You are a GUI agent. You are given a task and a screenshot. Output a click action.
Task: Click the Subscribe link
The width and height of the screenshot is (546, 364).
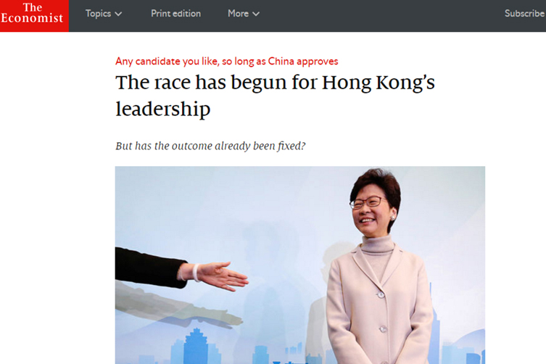click(525, 14)
